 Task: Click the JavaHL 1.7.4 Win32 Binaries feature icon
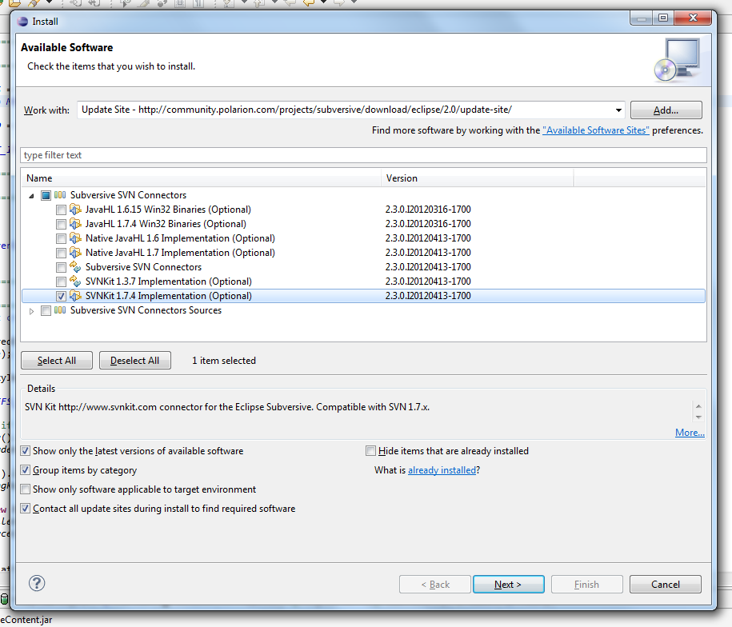[x=75, y=223]
